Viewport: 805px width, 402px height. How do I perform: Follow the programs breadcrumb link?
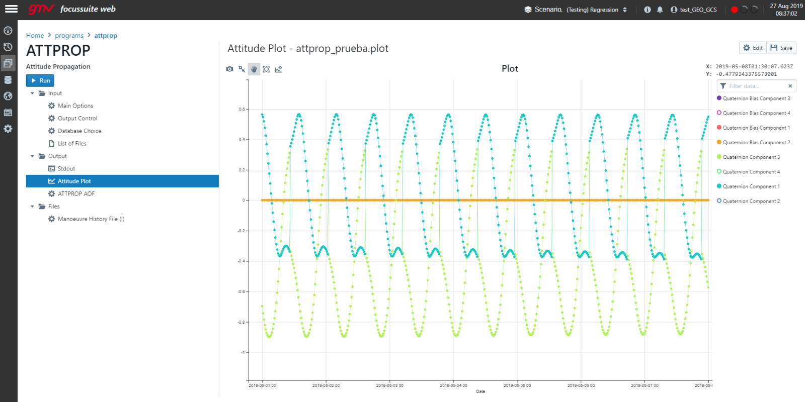[69, 36]
